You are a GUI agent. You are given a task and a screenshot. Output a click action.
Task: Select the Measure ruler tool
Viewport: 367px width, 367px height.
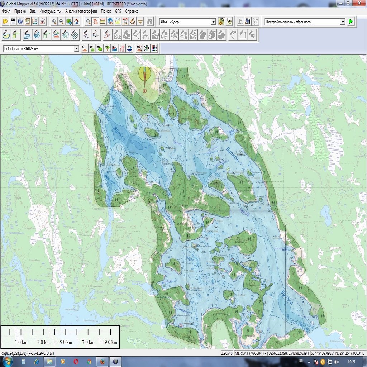pyautogui.click(x=103, y=22)
